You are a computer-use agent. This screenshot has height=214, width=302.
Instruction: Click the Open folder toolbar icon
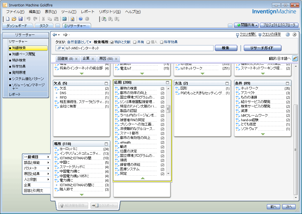pos(14,19)
